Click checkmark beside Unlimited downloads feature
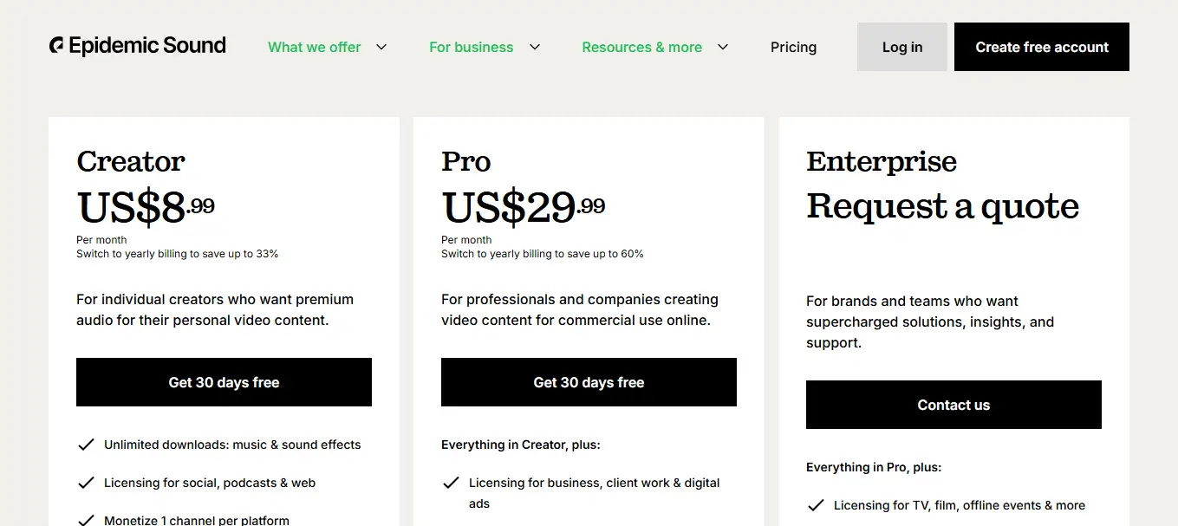The height and width of the screenshot is (526, 1178). 86,445
